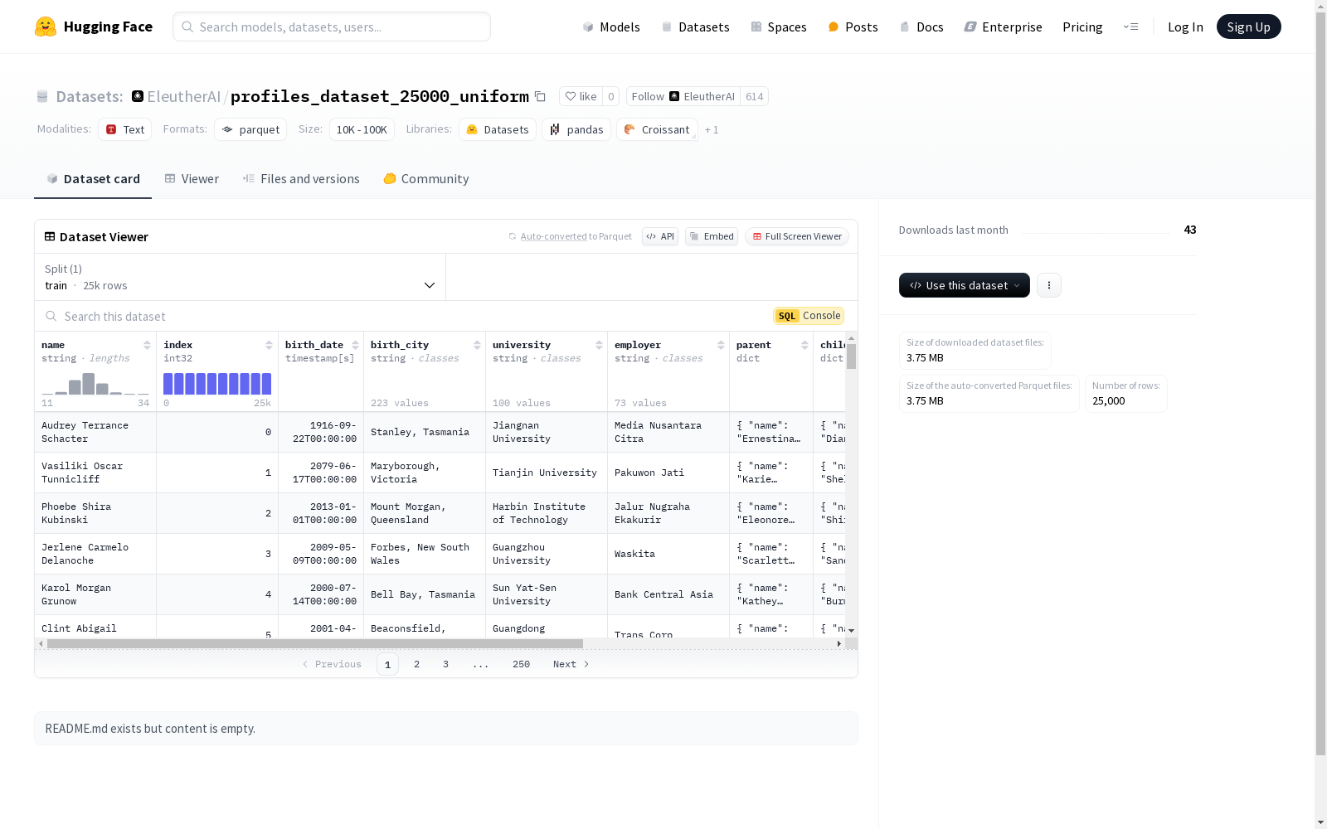Expand the train split dropdown
The width and height of the screenshot is (1327, 829).
(241, 277)
